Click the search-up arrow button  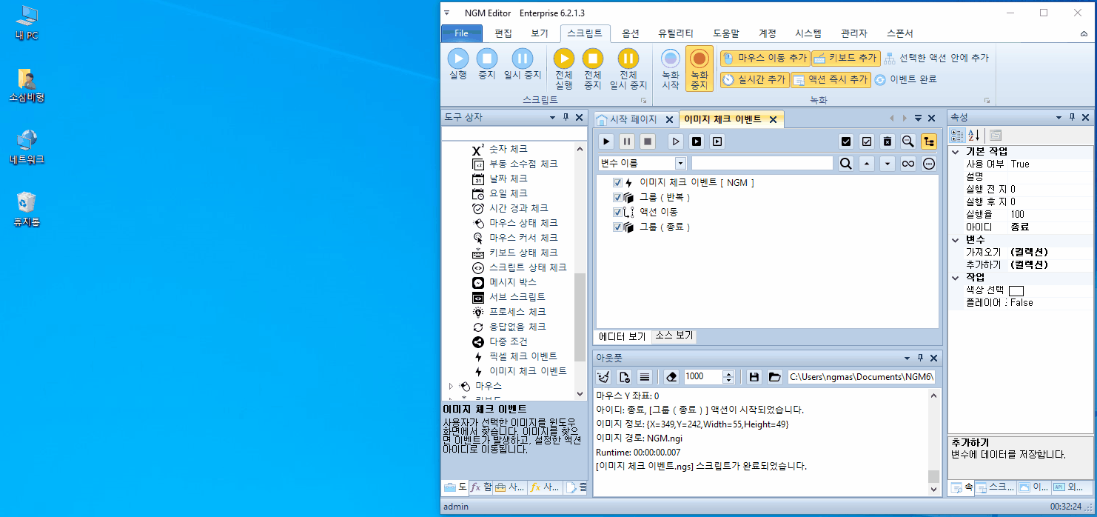click(867, 164)
